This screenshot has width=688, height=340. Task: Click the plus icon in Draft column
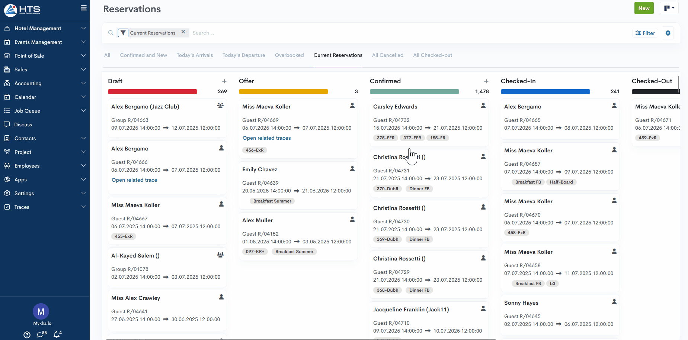click(x=224, y=81)
